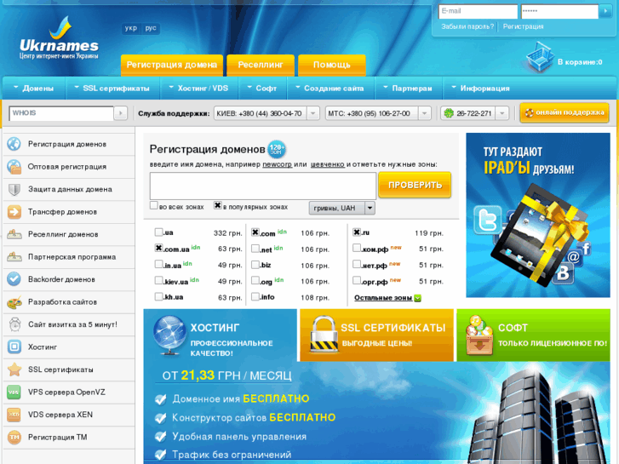Click the Ukrnames logo
The image size is (619, 464).
click(60, 38)
